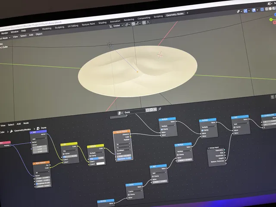Switch to the Shading workspace tab
The image size is (276, 207).
[103, 23]
